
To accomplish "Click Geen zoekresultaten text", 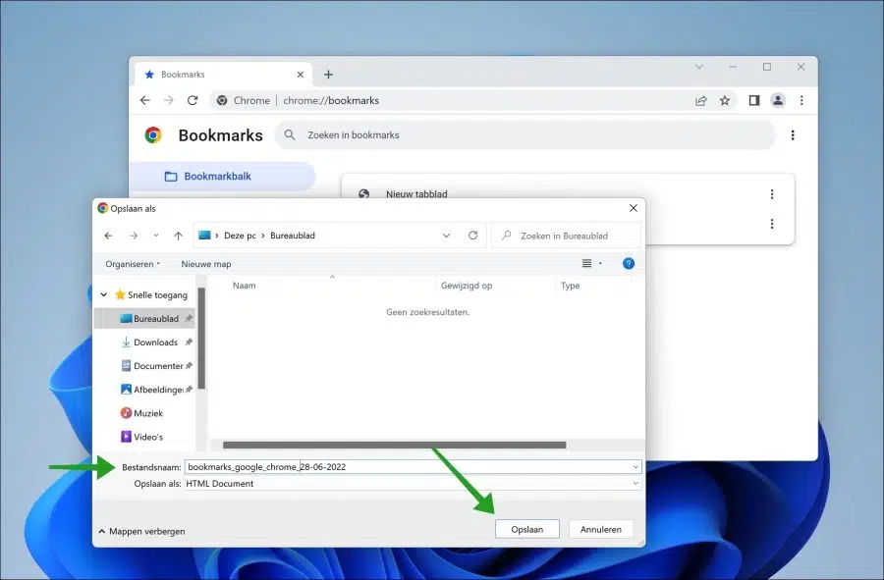I will 428,312.
